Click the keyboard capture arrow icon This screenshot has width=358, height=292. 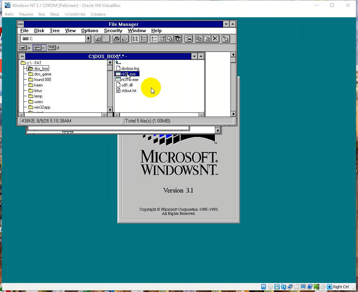click(x=329, y=286)
